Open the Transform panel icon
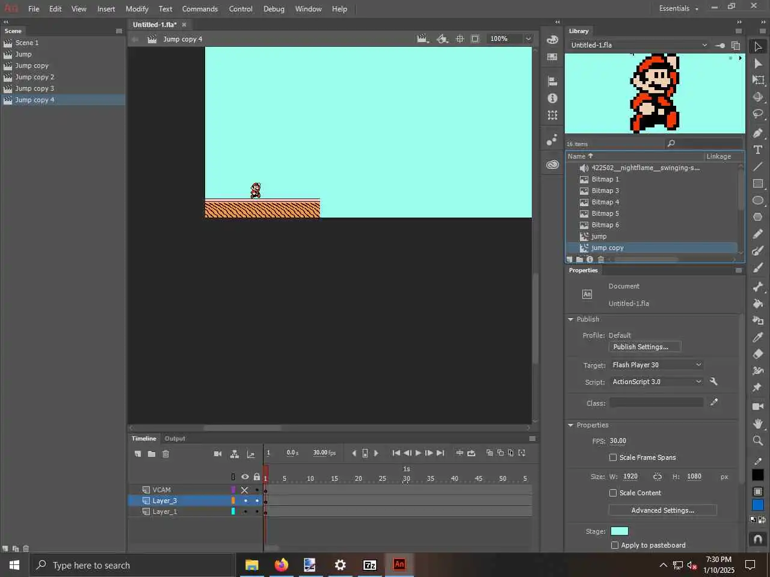This screenshot has height=577, width=770. [552, 115]
